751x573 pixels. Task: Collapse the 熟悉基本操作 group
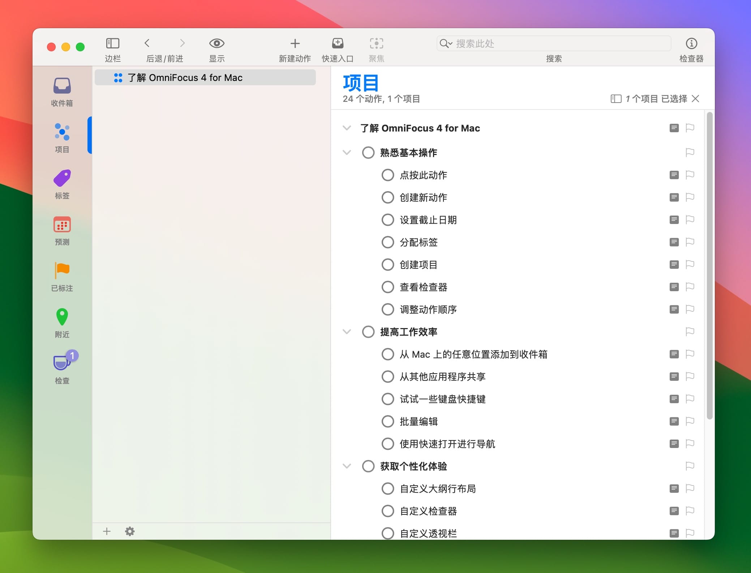pos(347,153)
